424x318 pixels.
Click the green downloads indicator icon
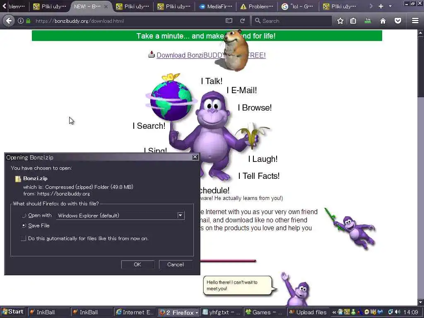click(x=368, y=21)
